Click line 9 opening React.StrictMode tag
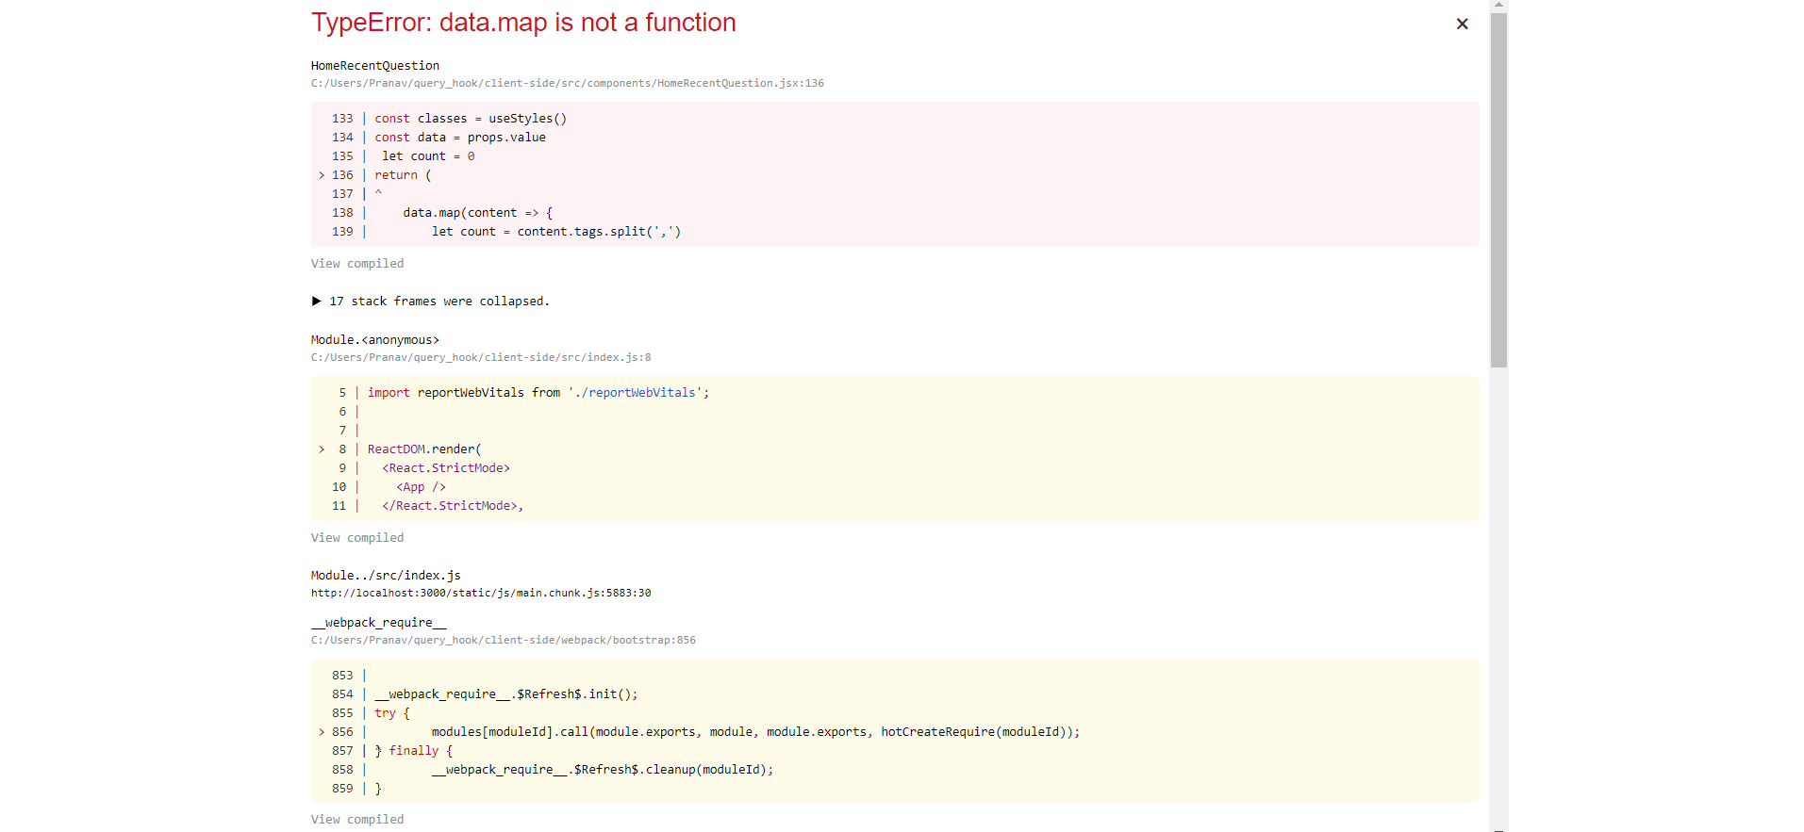1804x832 pixels. (x=446, y=468)
